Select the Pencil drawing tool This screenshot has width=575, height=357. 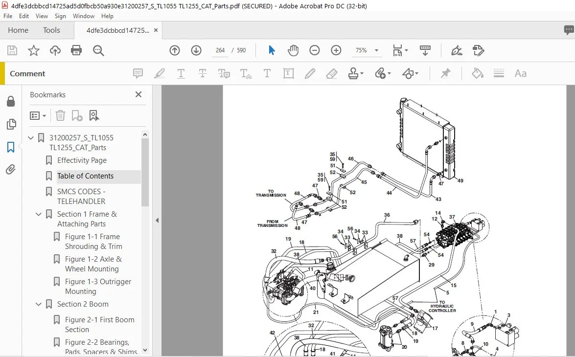(x=310, y=73)
